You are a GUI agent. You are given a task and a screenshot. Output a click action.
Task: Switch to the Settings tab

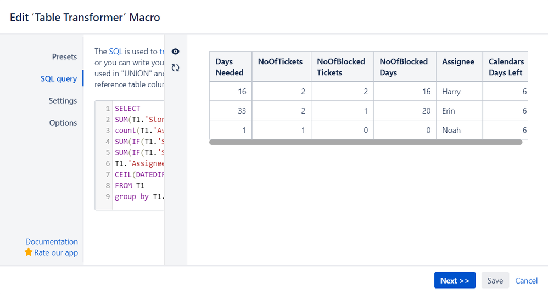(x=63, y=100)
